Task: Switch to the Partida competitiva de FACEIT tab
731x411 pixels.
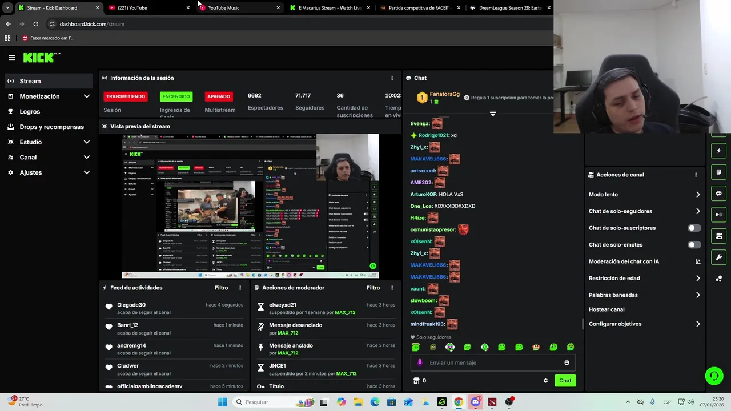Action: coord(420,8)
